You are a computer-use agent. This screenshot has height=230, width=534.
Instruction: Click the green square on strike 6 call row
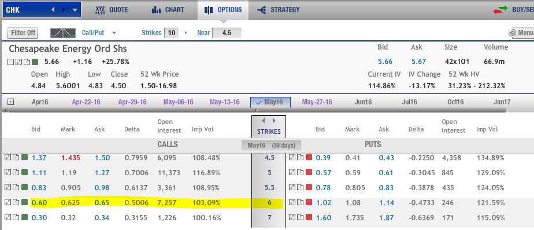[x=24, y=202]
